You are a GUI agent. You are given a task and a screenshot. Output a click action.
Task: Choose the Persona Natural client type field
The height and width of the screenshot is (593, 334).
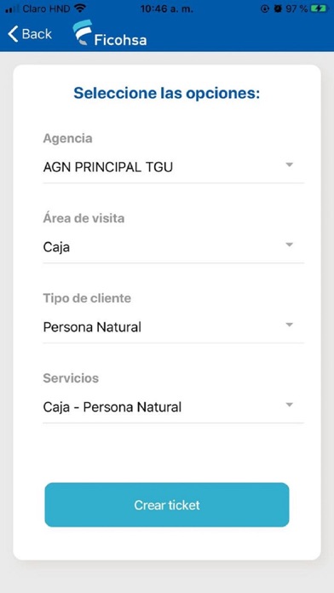pos(173,327)
